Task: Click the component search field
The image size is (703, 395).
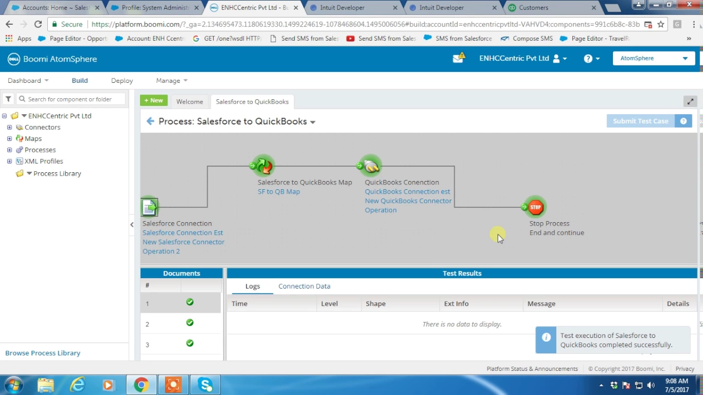Action: click(71, 99)
